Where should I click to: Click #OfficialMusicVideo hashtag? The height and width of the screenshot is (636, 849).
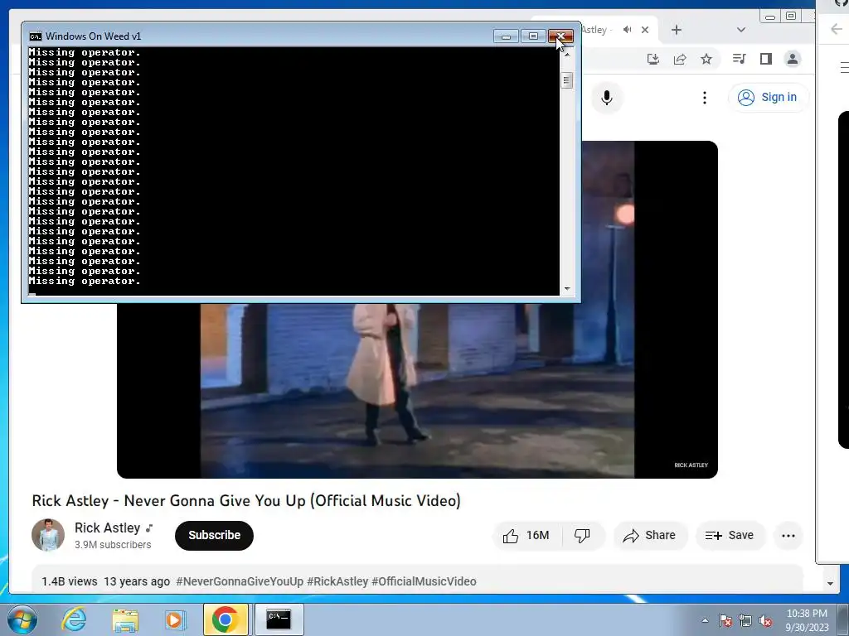point(424,581)
